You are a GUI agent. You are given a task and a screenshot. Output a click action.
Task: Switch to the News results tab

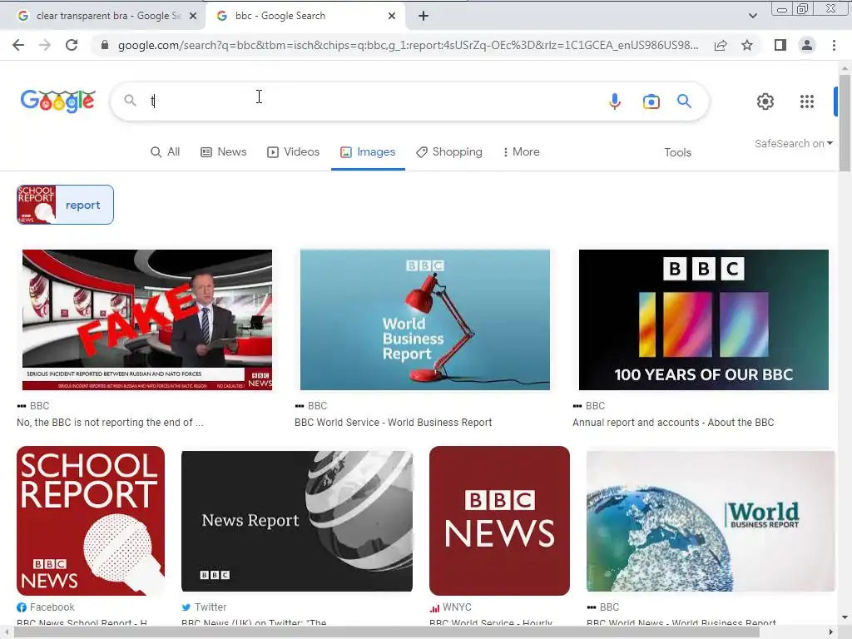pyautogui.click(x=224, y=152)
